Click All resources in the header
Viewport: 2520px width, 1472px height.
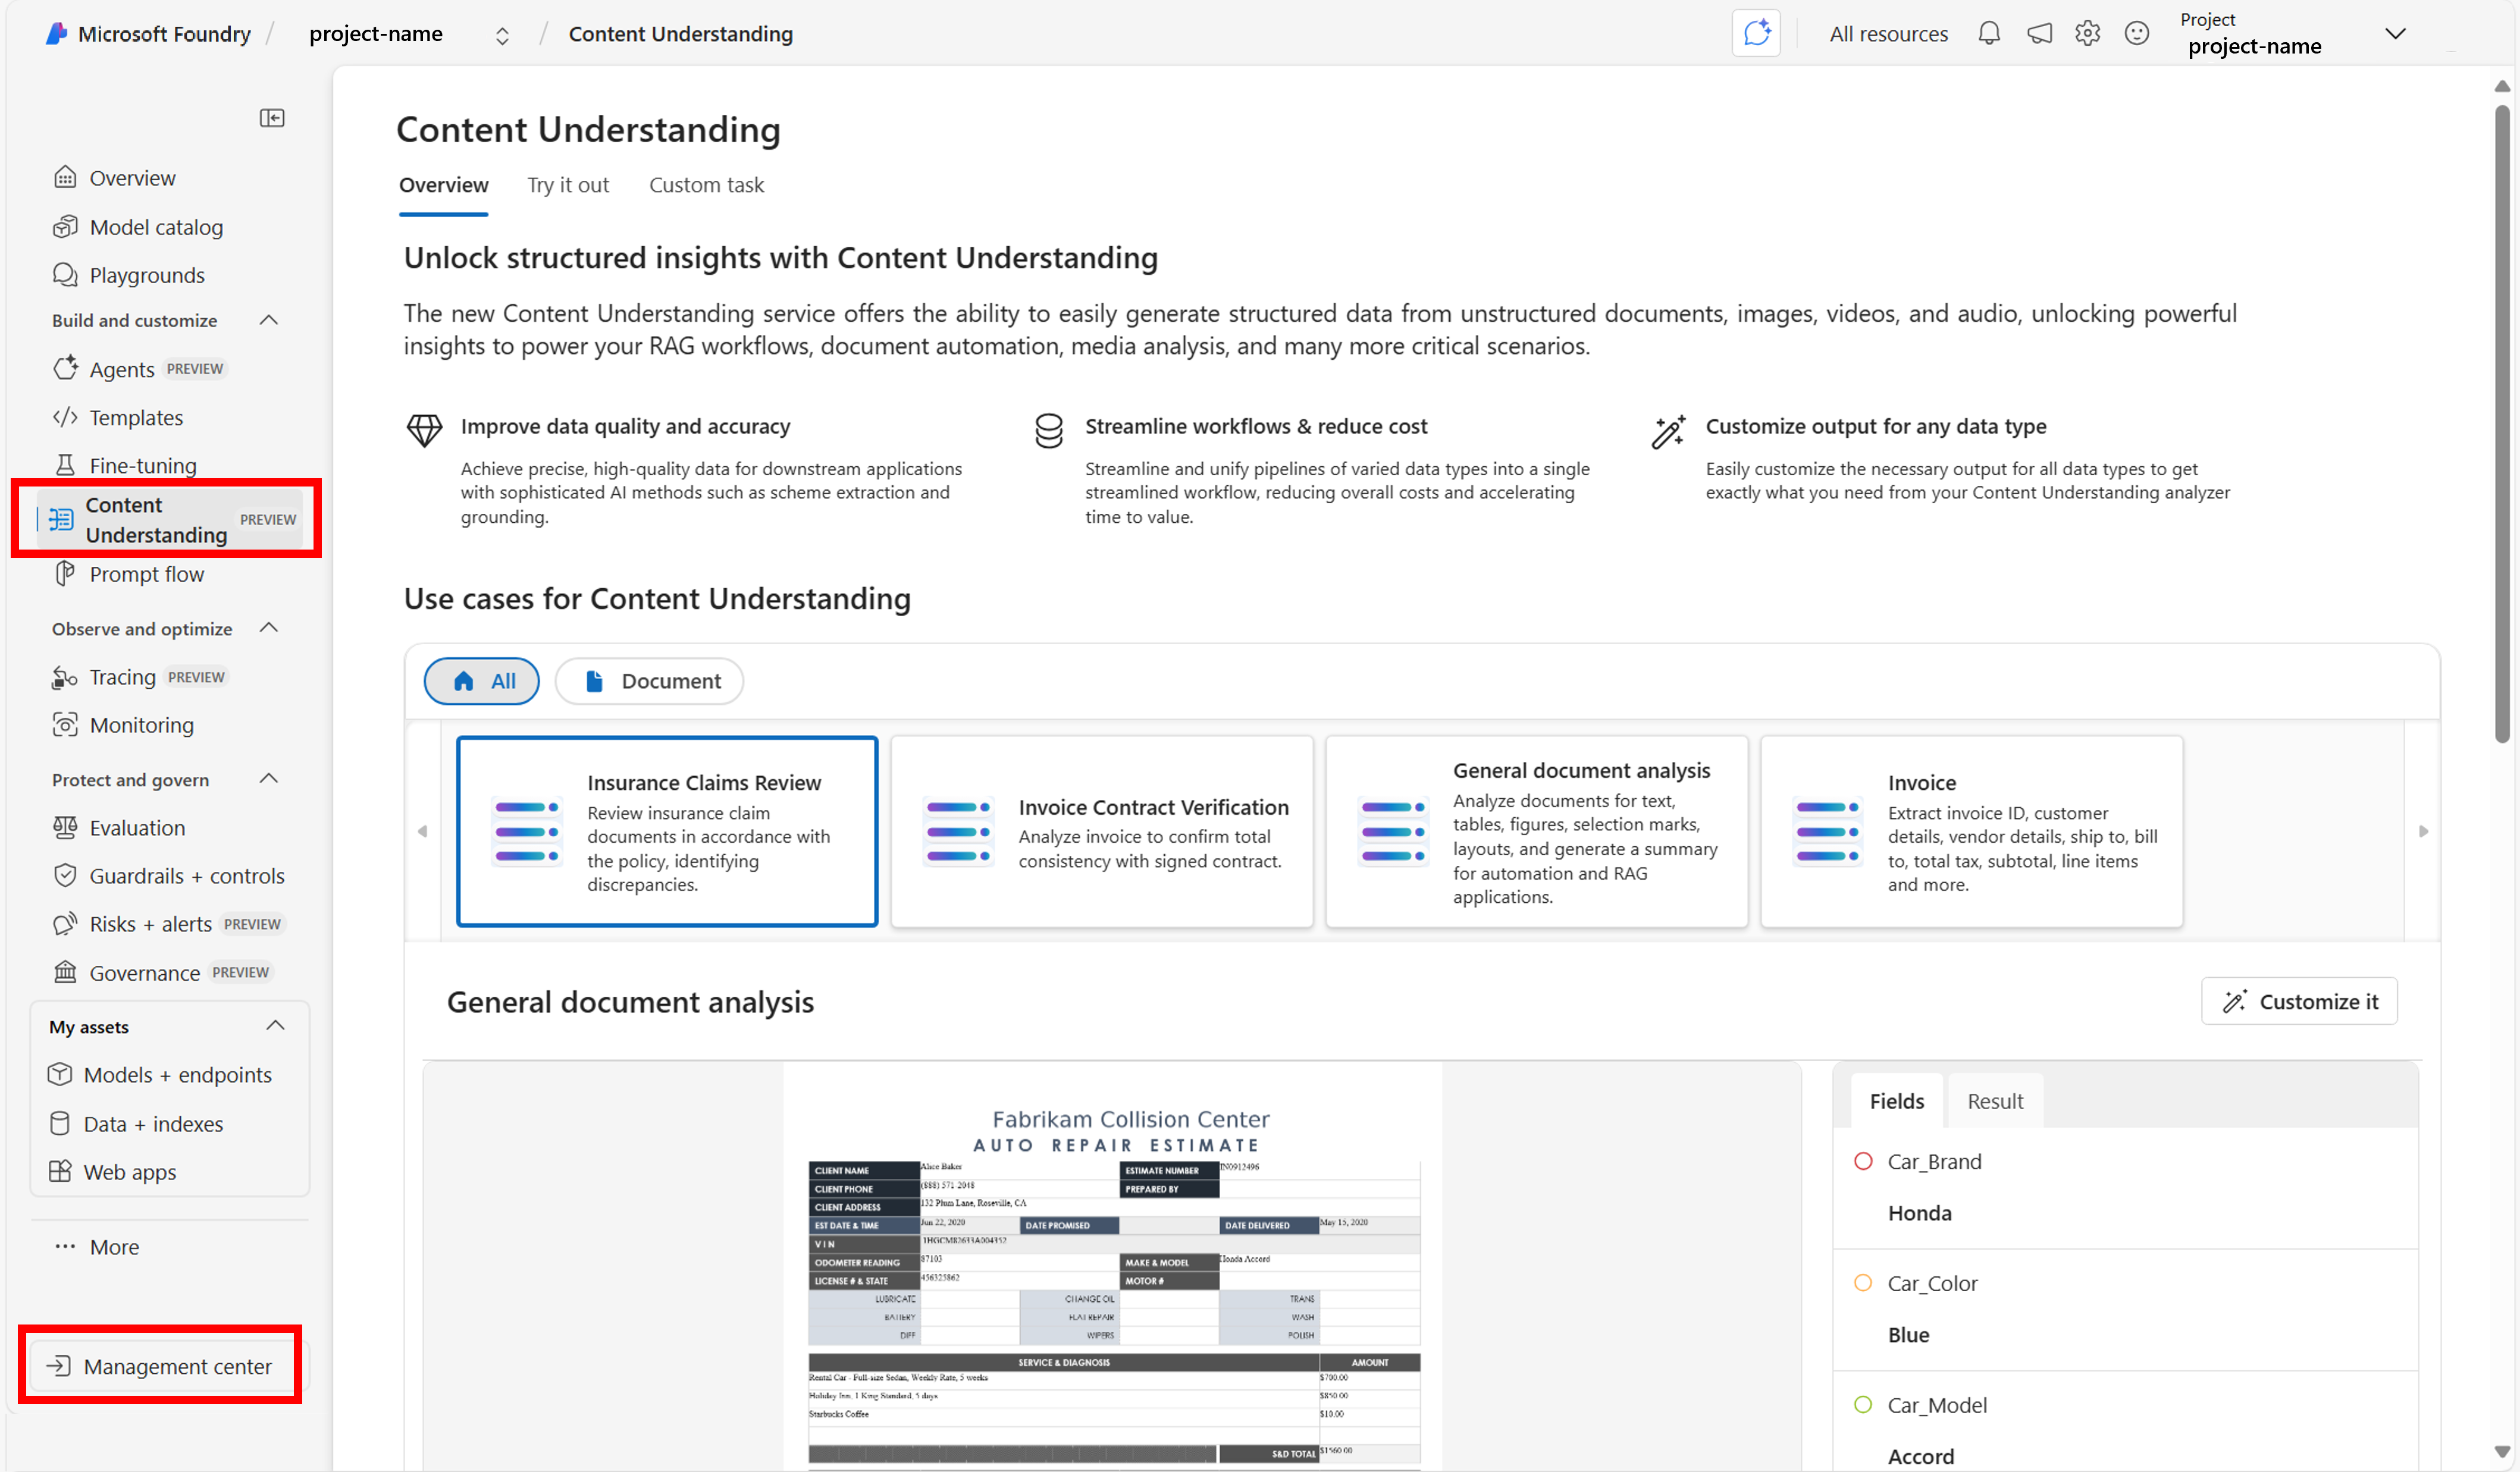tap(1888, 34)
